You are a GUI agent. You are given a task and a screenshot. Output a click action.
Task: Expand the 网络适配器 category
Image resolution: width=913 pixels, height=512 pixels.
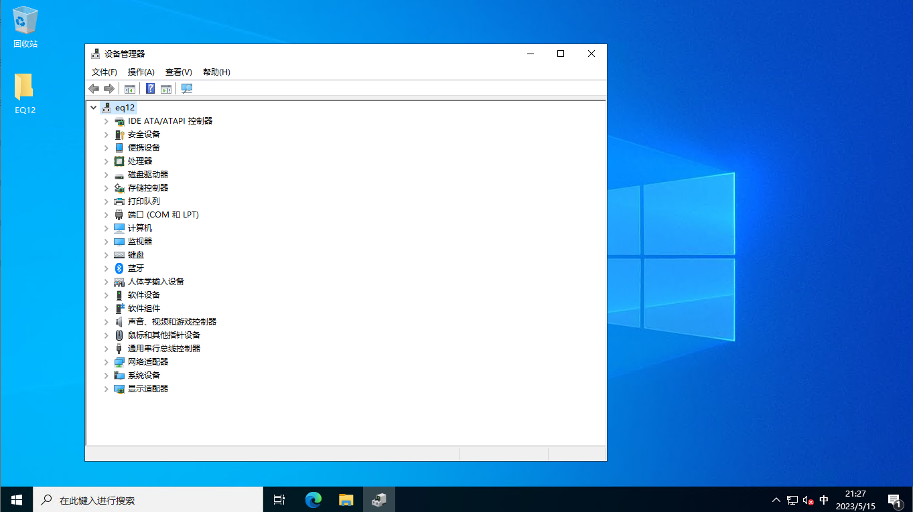106,361
